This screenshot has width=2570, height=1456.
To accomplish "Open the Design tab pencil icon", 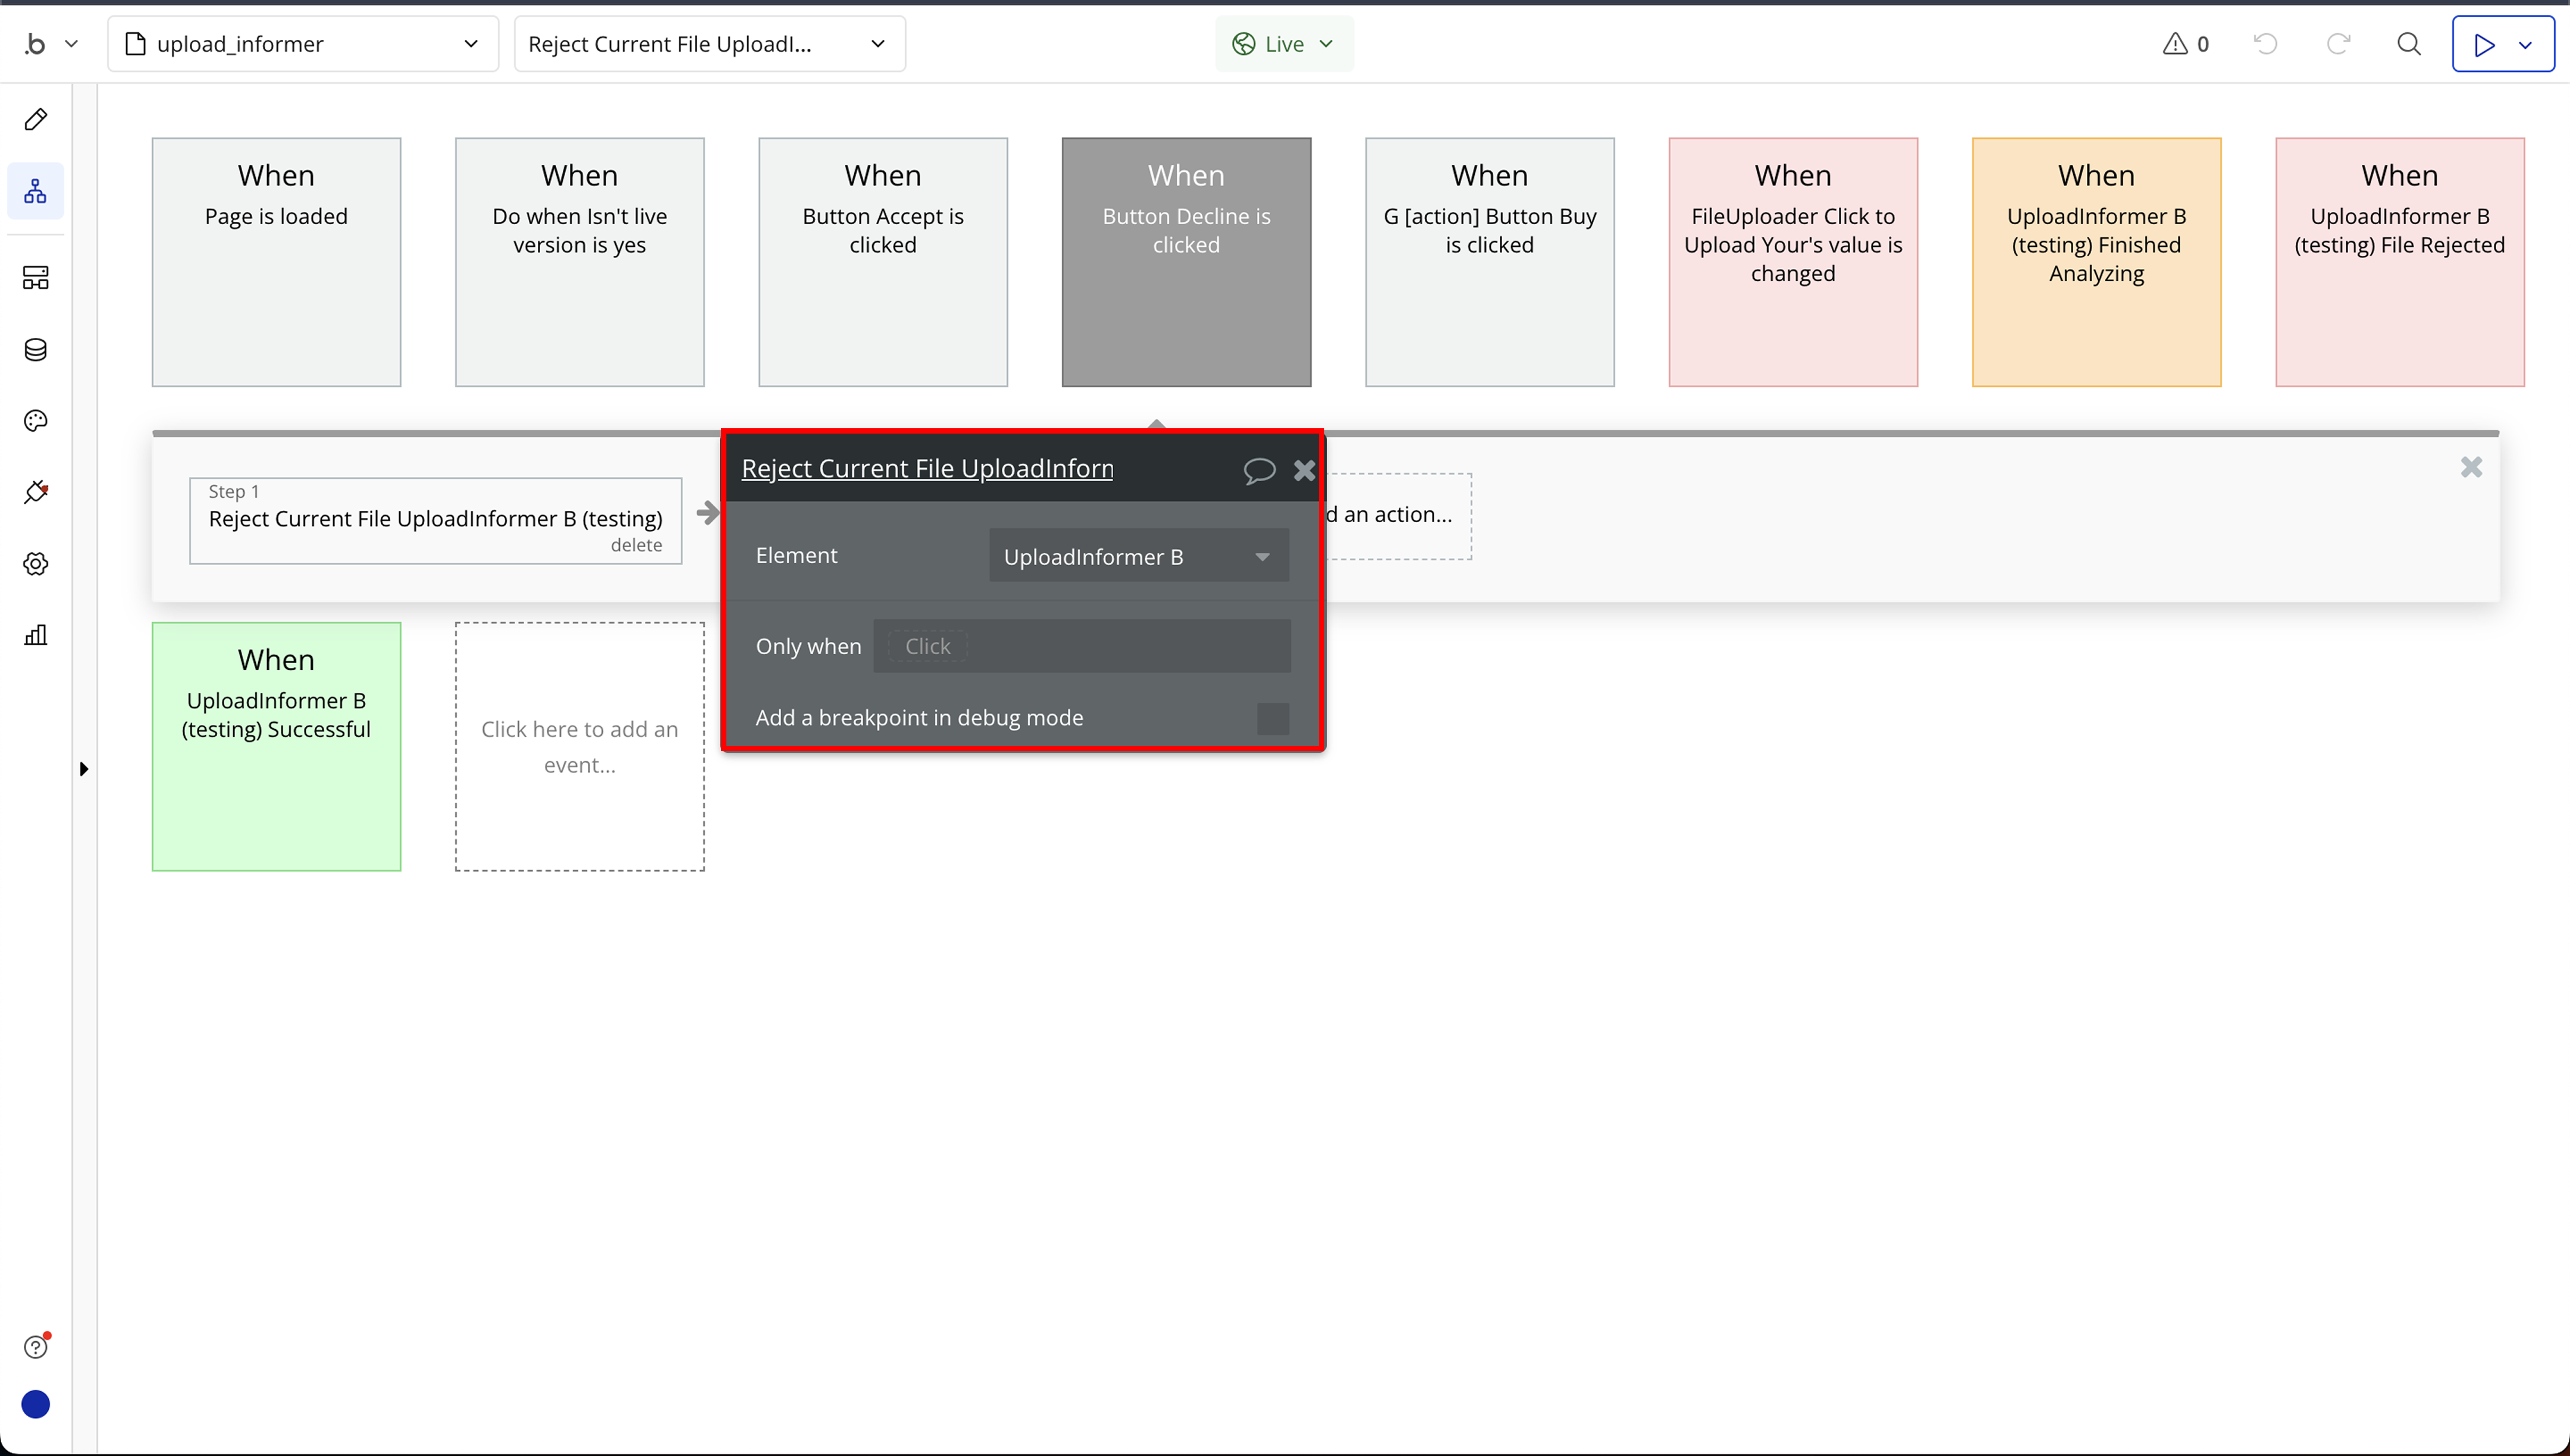I will coord(36,120).
